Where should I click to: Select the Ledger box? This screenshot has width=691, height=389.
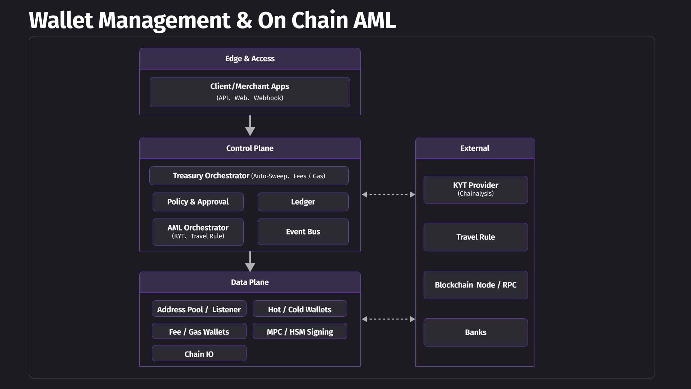(303, 202)
